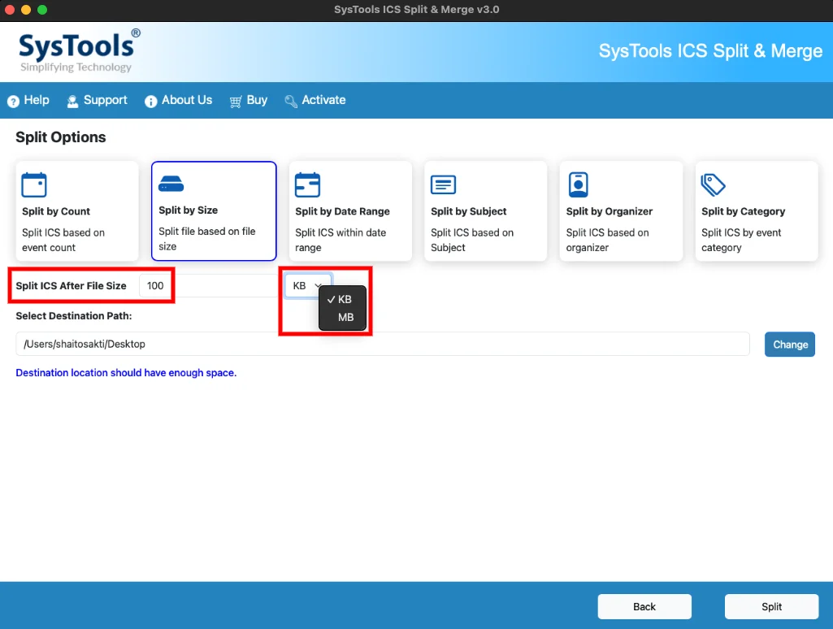Select KB from the unit list
Viewport: 833px width, 629px height.
343,300
